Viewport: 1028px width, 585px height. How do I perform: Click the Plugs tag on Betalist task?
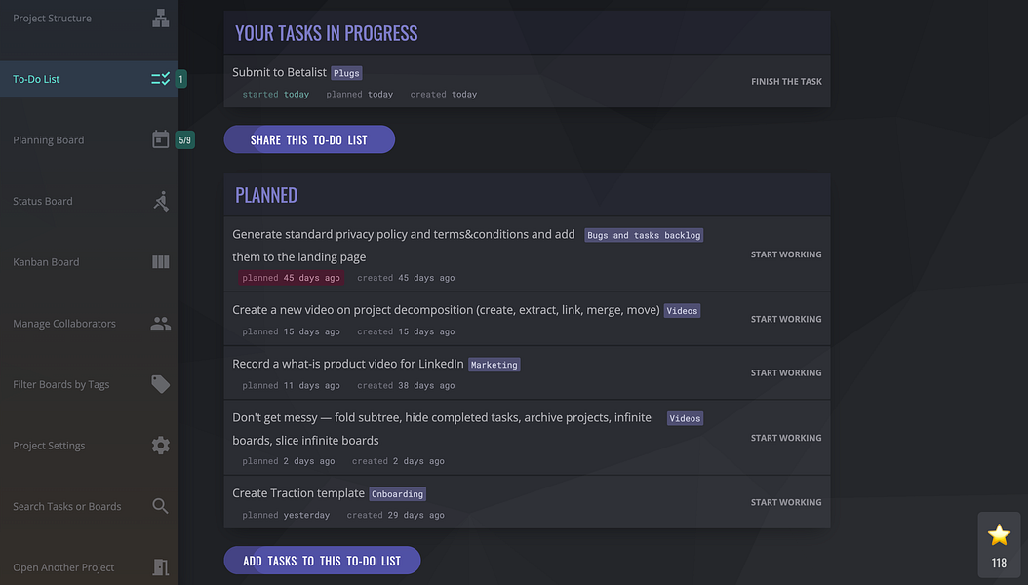pyautogui.click(x=346, y=73)
